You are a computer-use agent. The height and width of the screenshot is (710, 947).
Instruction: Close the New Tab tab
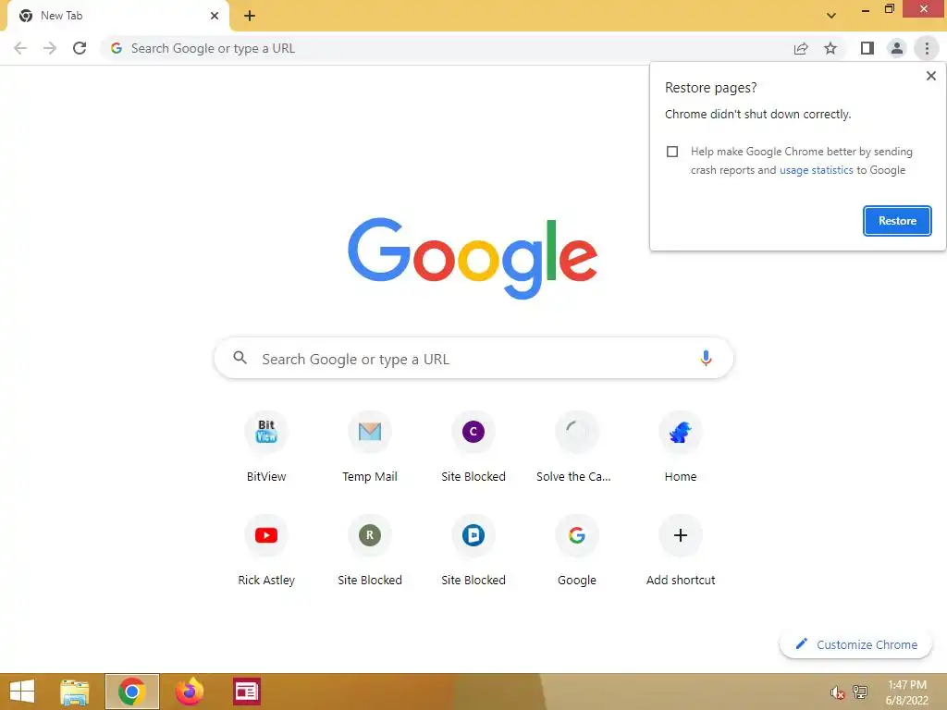[215, 16]
